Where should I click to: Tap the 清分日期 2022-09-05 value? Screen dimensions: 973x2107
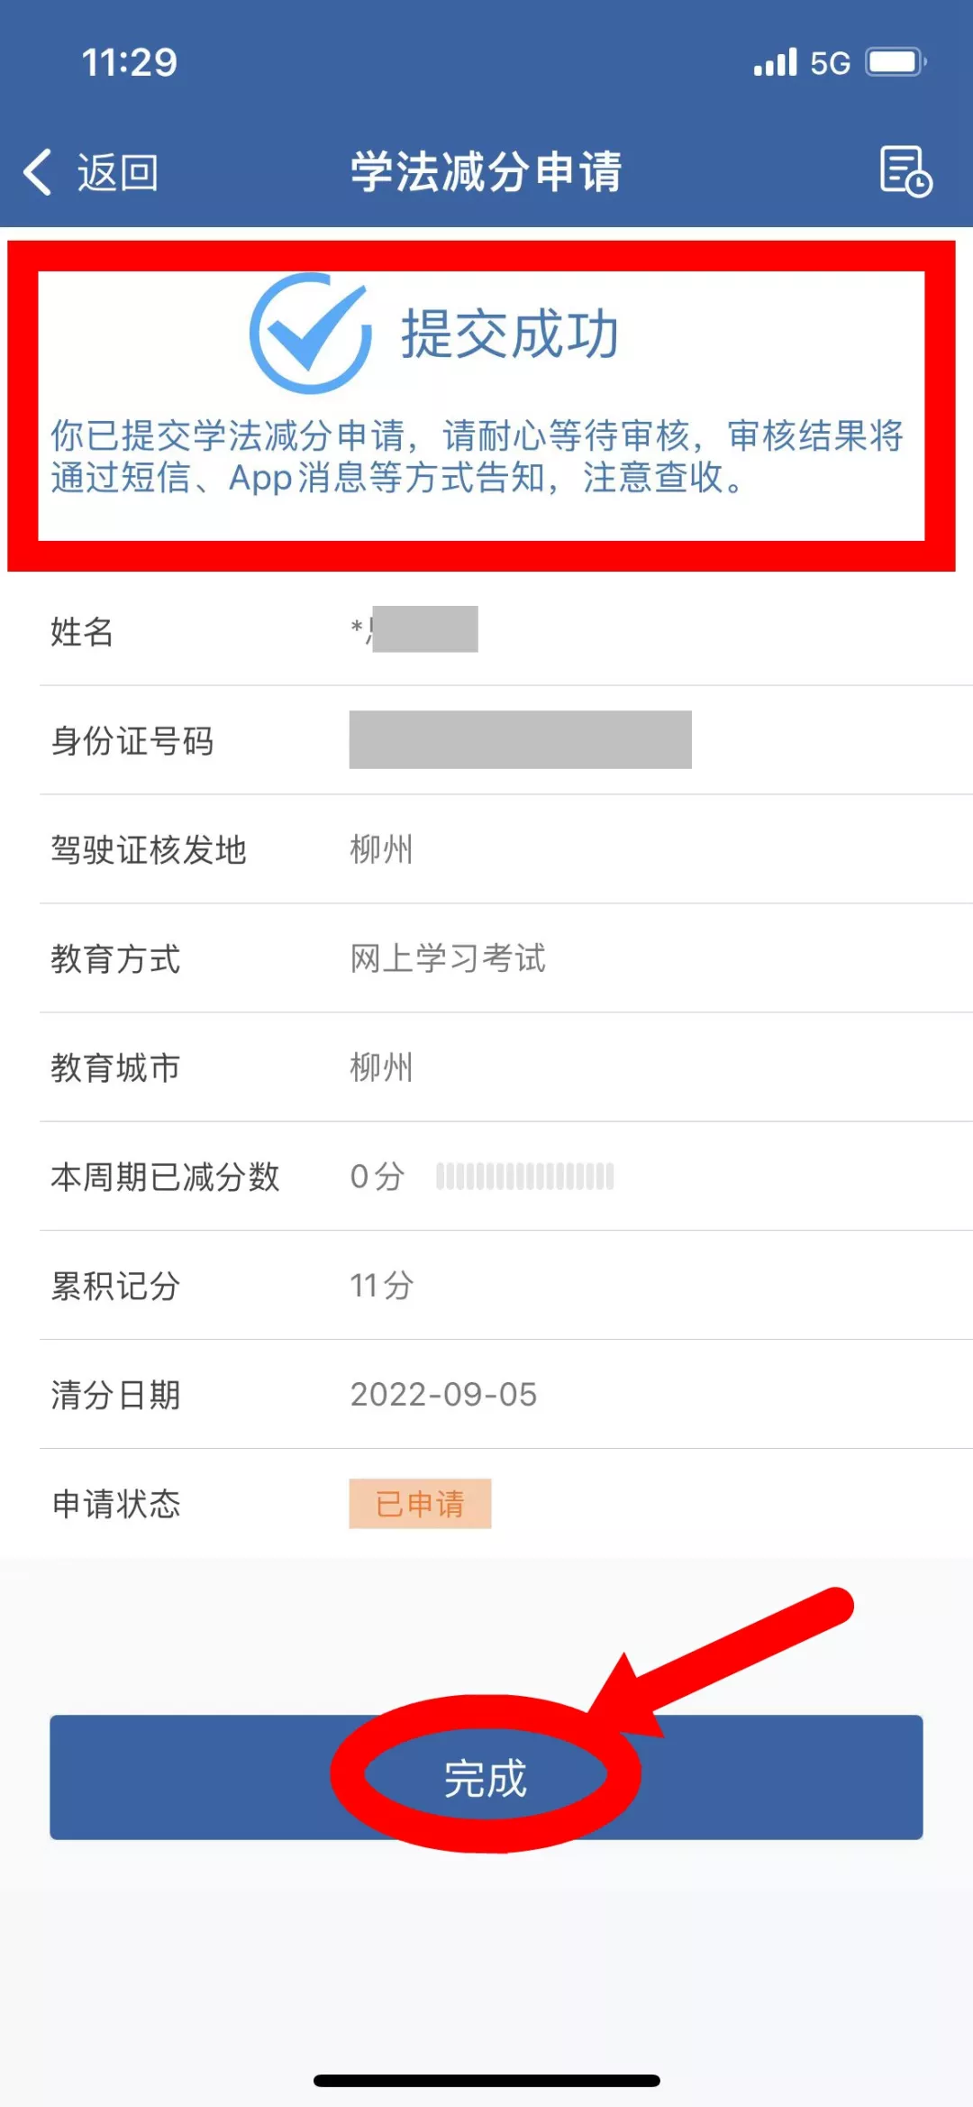443,1395
